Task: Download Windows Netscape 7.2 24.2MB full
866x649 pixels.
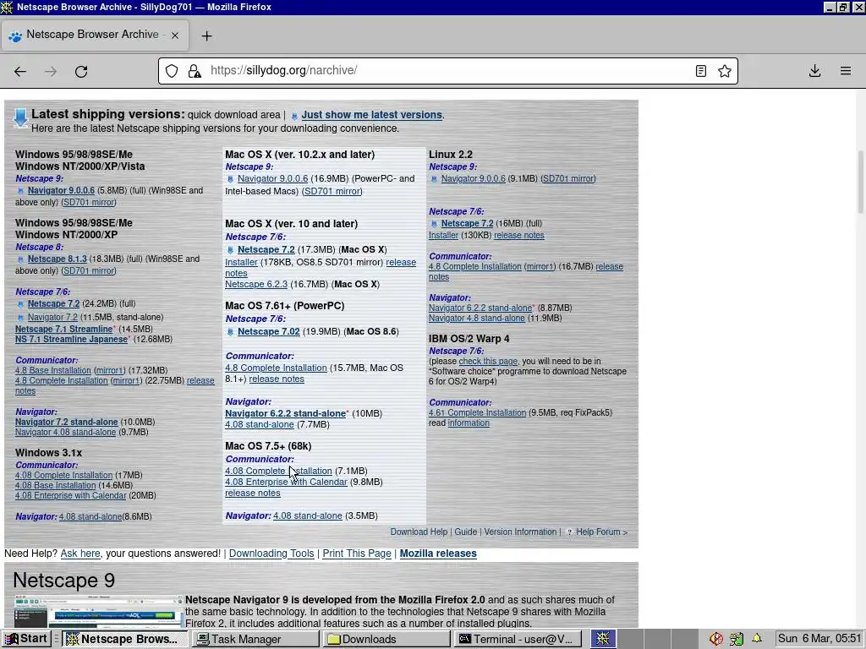Action: point(53,303)
